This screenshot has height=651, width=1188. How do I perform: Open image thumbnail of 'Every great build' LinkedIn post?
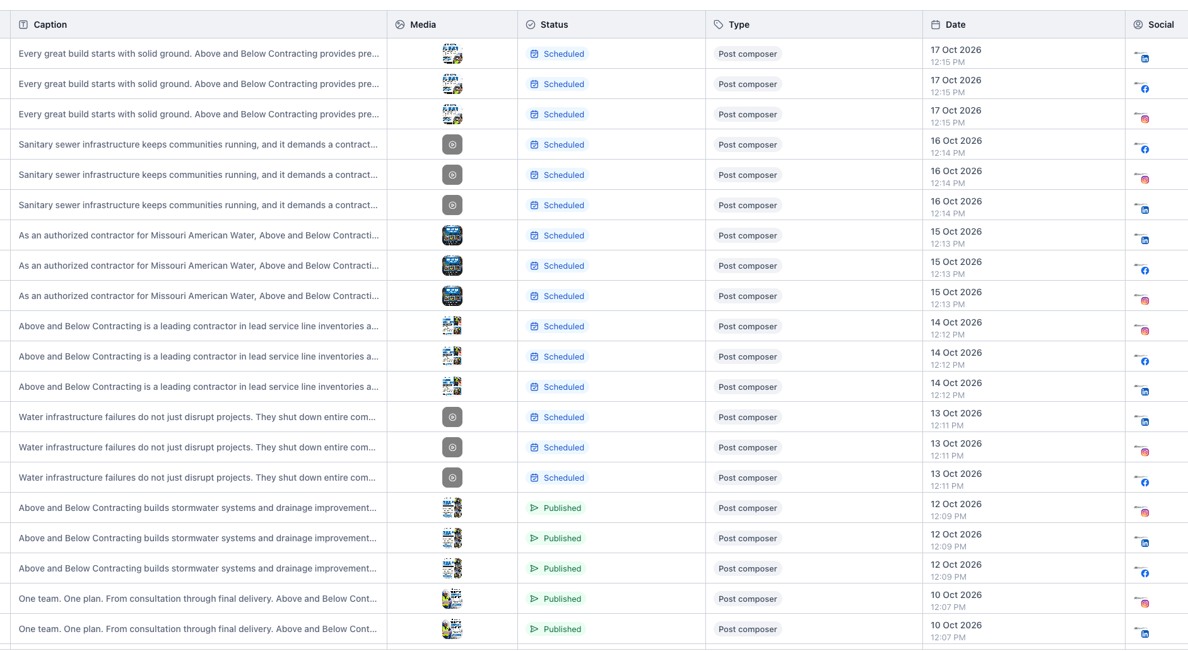(x=452, y=54)
